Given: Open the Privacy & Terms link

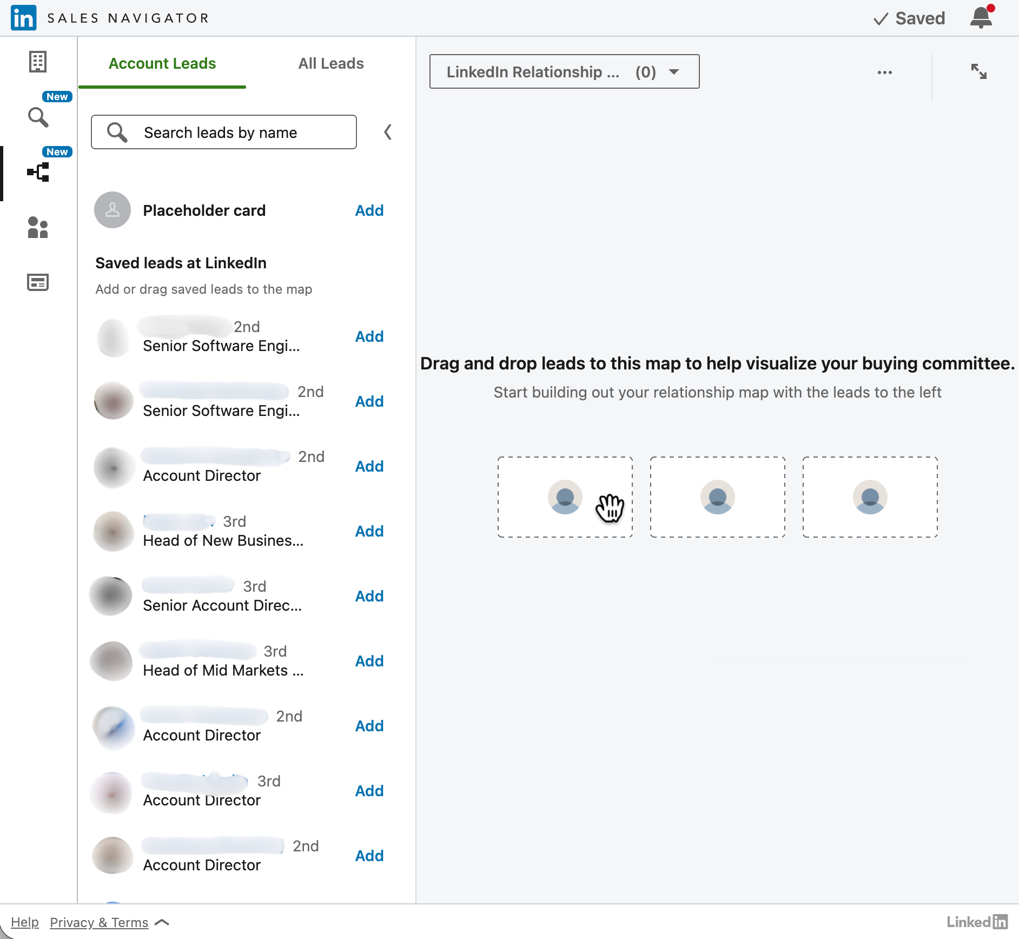Looking at the screenshot, I should coord(99,922).
